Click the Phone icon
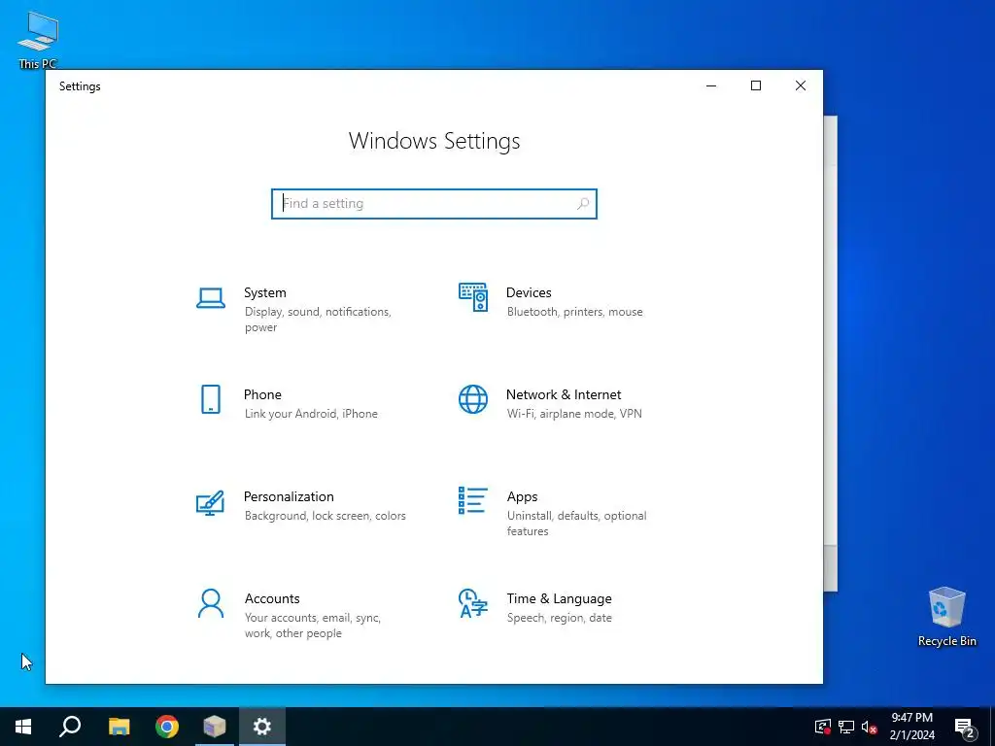The image size is (995, 746). (x=211, y=399)
